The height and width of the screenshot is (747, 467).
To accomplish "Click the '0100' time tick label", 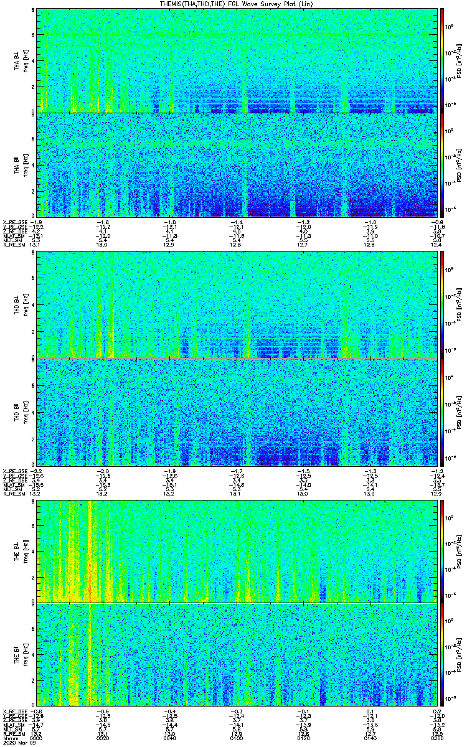I will pos(235,738).
